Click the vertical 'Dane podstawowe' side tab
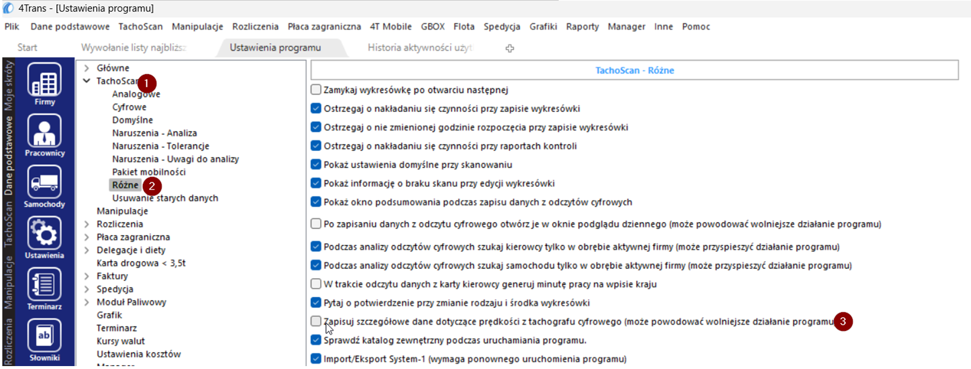Viewport: 971px width, 369px height. click(9, 155)
